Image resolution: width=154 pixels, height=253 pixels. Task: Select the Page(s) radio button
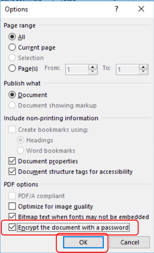12,68
